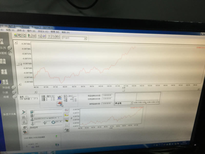The image size is (205, 154).
Task: Click the second toolbar icon beside the chart icon
Action: coord(20,35)
